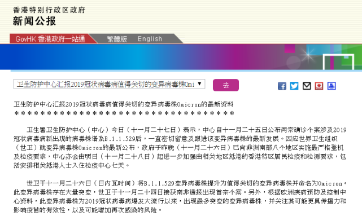Print the page using the printer icon
The height and width of the screenshot is (216, 362).
click(332, 86)
